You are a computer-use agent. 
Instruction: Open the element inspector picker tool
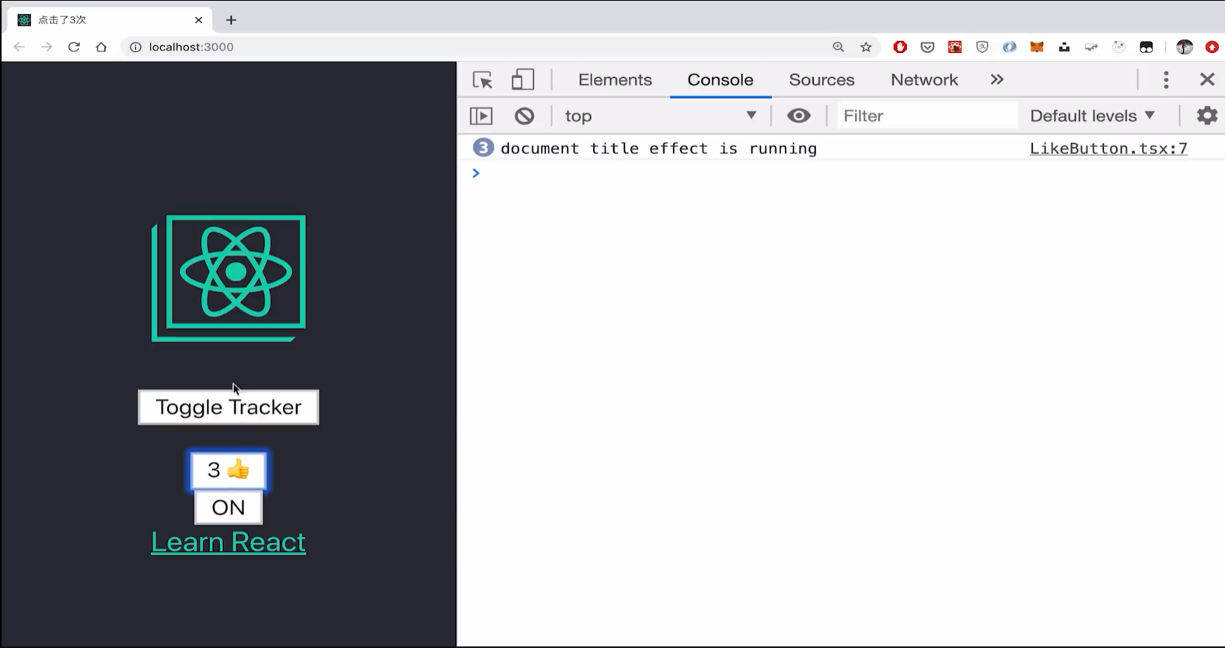[483, 80]
